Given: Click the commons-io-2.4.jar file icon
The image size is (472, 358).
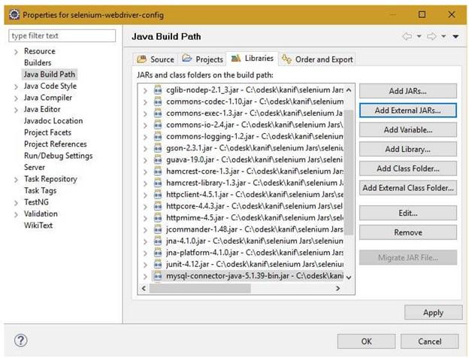Looking at the screenshot, I should point(158,125).
